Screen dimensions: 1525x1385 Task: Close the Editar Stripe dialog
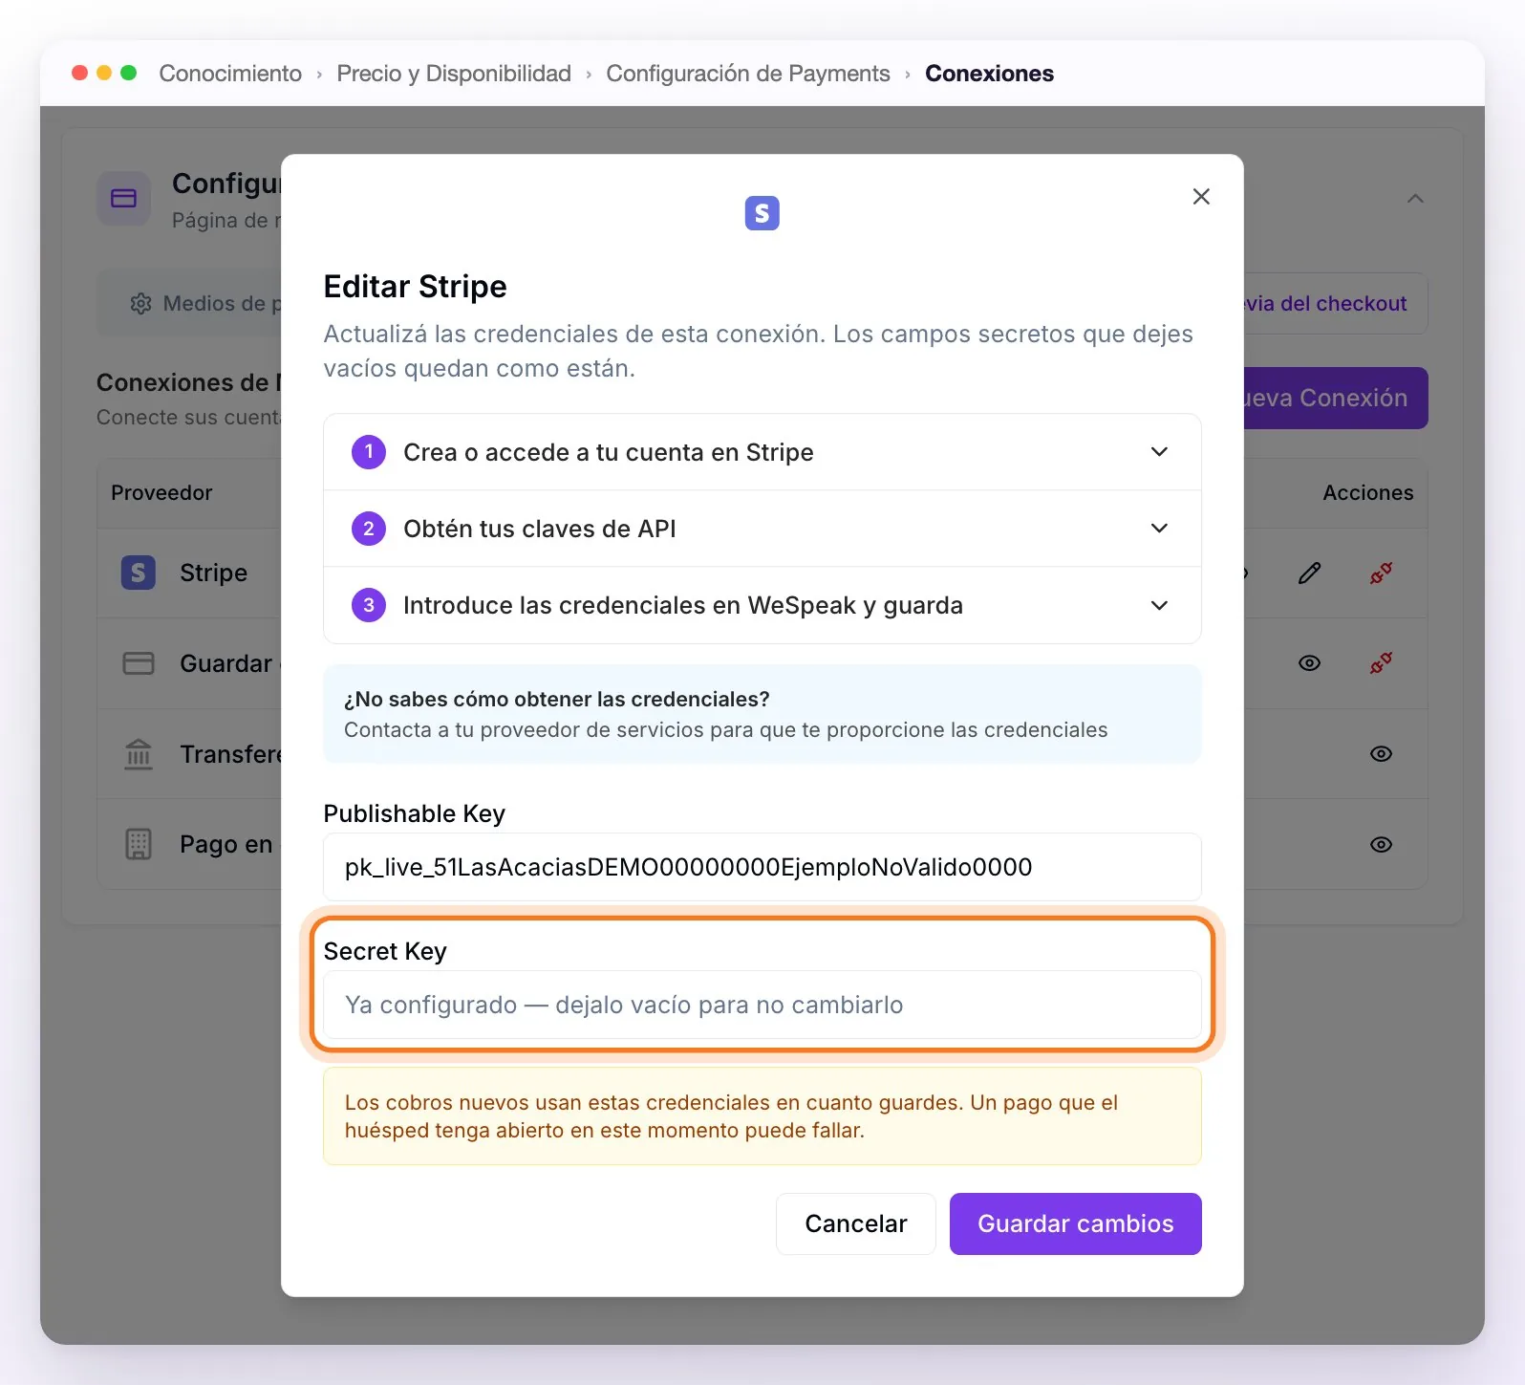(x=1201, y=197)
